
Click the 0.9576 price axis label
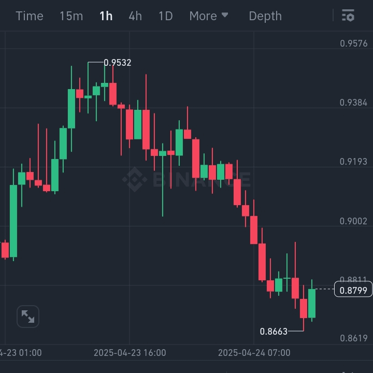[353, 44]
